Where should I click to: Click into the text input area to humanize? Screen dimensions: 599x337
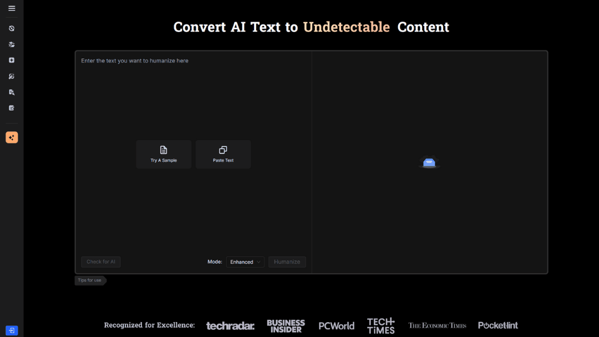tap(193, 100)
